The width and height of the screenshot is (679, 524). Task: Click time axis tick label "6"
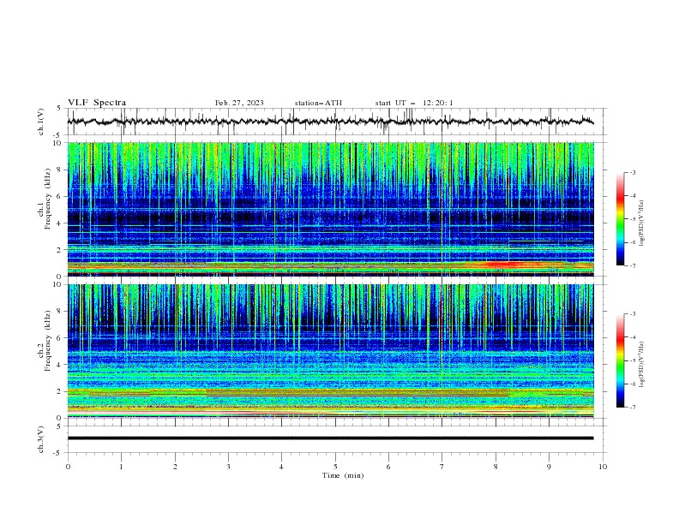tap(388, 467)
